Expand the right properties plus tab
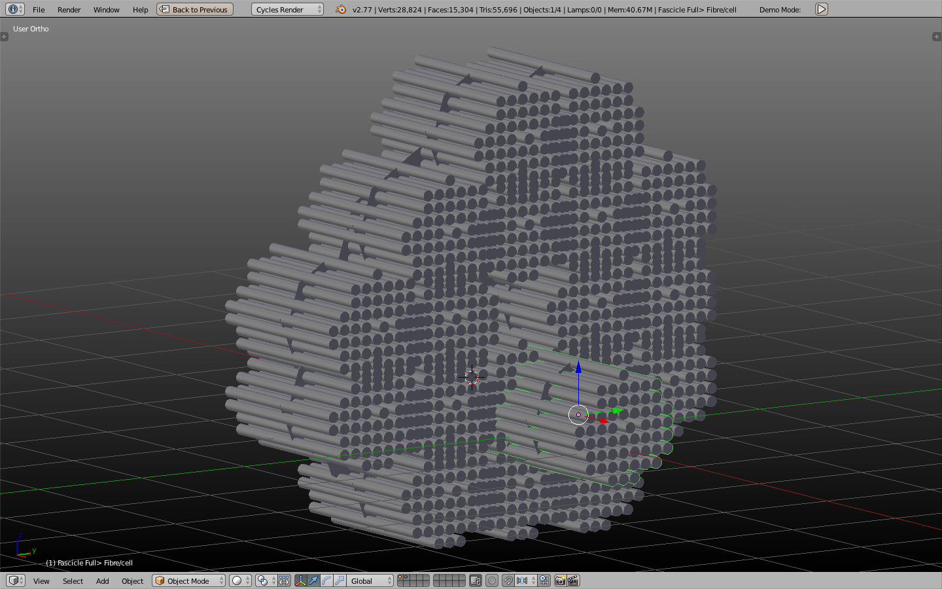Viewport: 942px width, 589px height. pyautogui.click(x=937, y=37)
